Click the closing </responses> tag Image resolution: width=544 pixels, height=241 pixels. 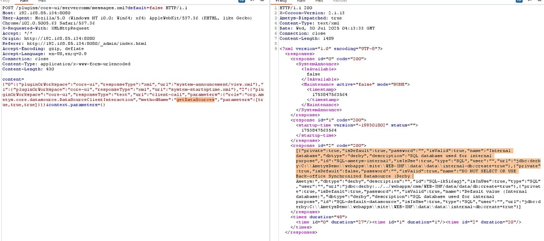[x=300, y=232]
